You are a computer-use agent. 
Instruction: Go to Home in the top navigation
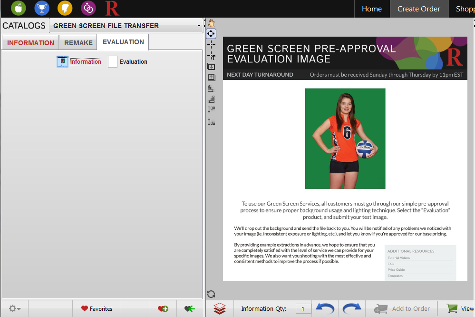372,9
